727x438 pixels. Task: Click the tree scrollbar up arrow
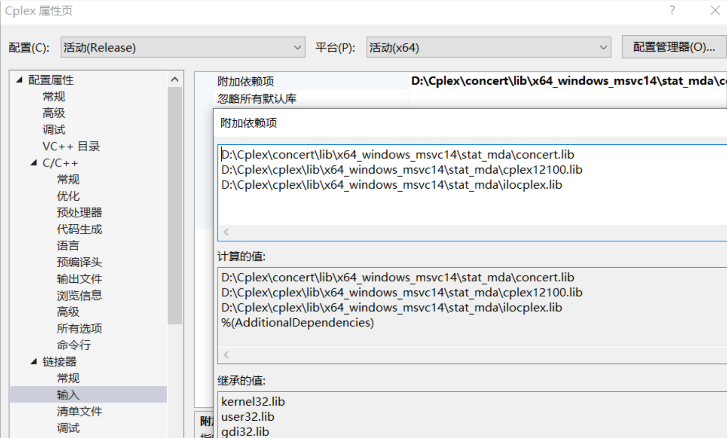[x=175, y=79]
